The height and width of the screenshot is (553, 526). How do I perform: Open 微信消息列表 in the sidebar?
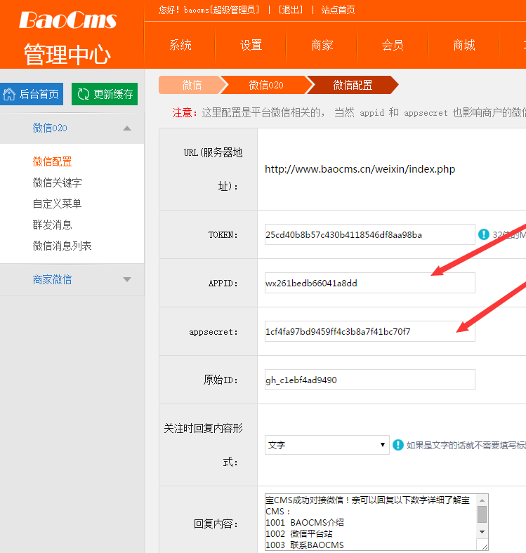pos(62,246)
